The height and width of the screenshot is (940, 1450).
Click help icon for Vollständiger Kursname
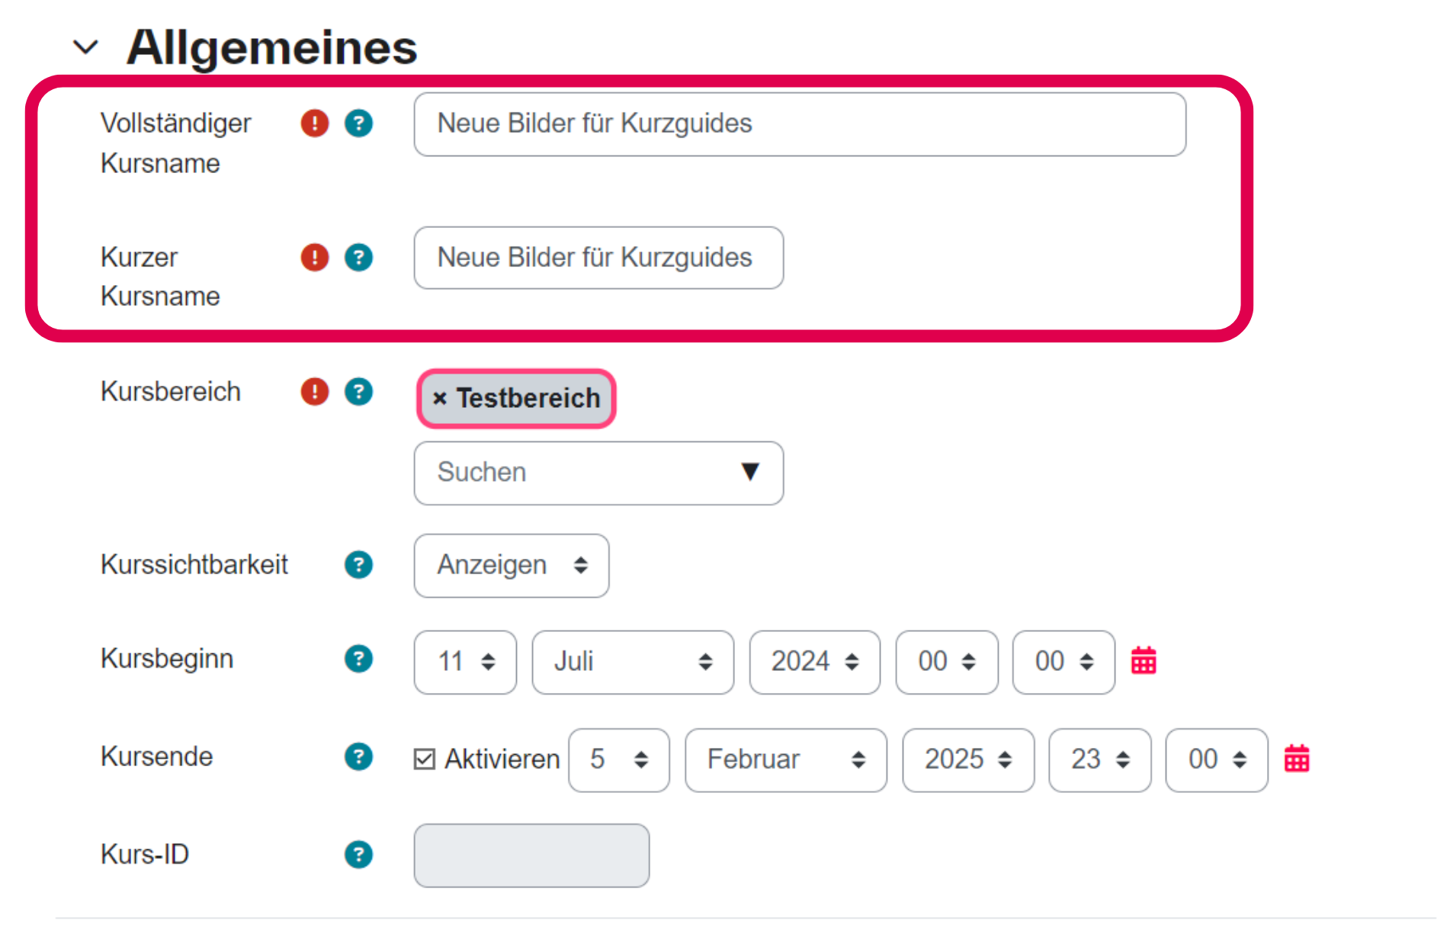tap(358, 123)
